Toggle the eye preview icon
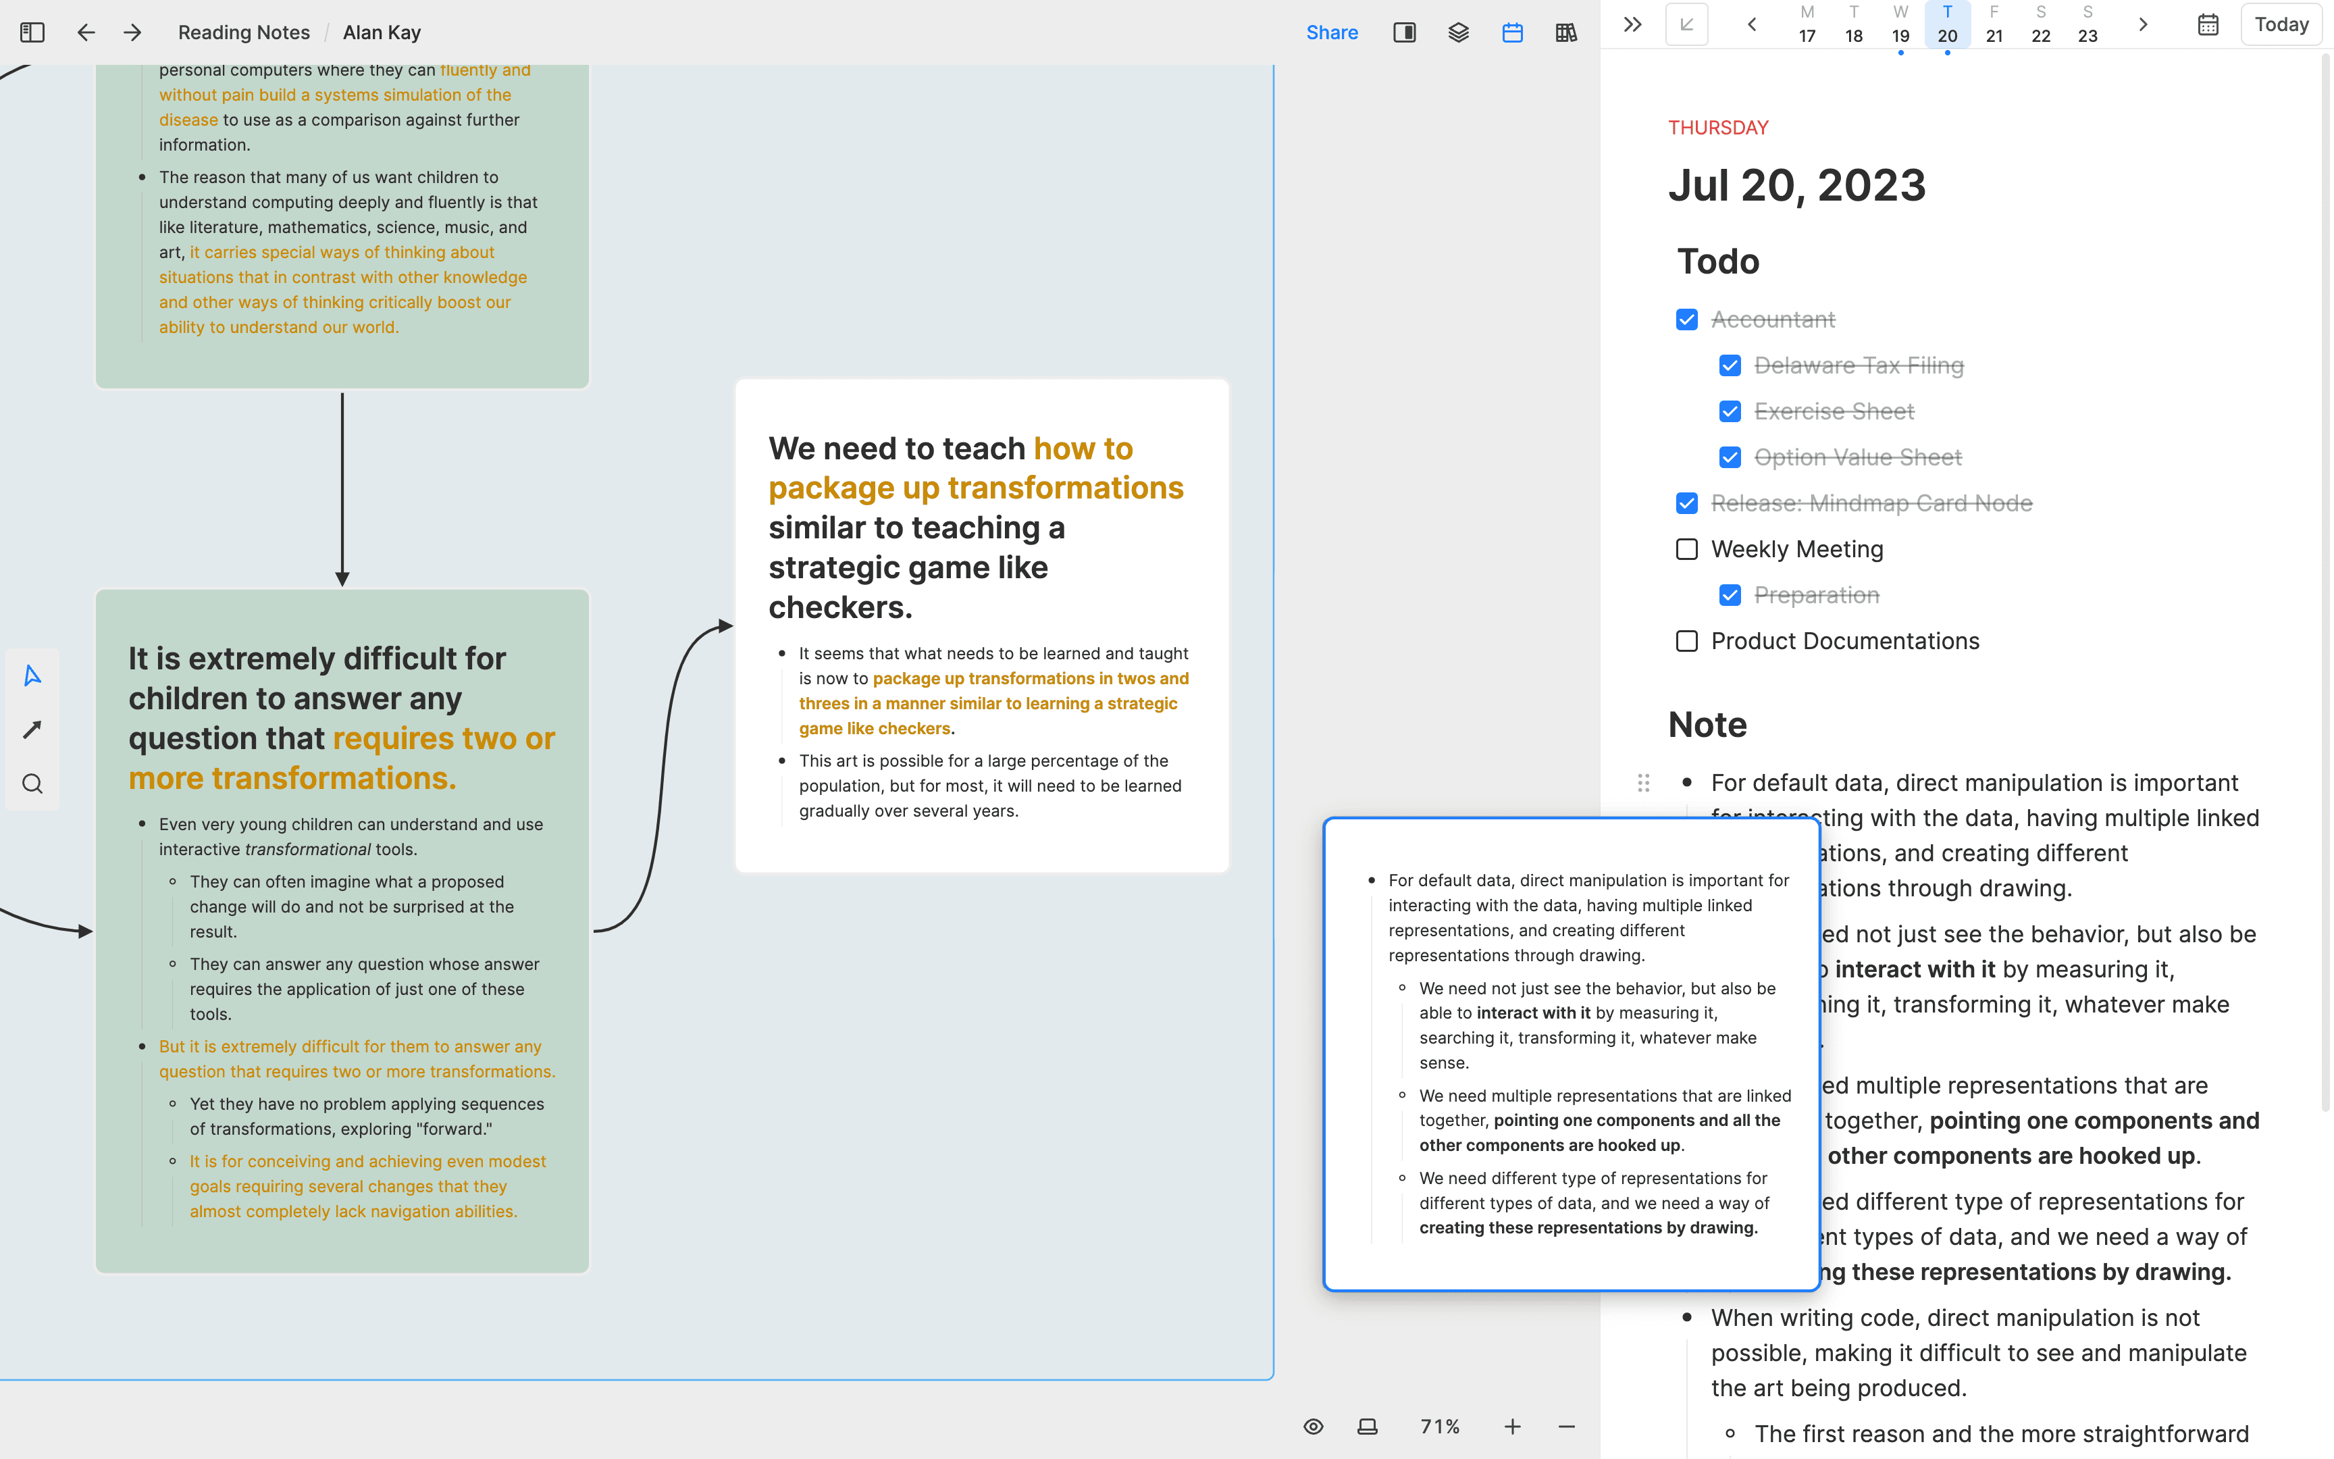Screen dimensions: 2334x1459 point(1314,1426)
